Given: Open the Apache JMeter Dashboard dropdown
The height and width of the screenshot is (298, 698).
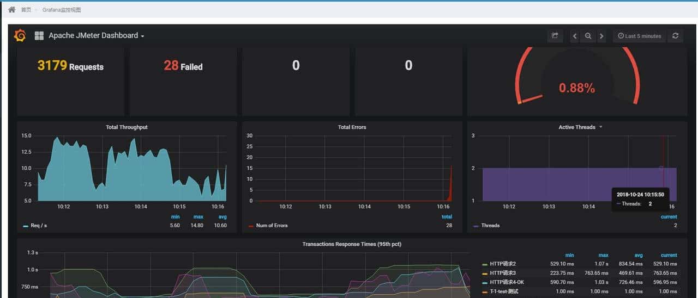Looking at the screenshot, I should coord(97,36).
